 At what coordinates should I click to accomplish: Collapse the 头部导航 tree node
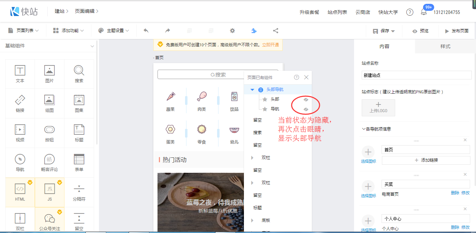[x=252, y=90]
